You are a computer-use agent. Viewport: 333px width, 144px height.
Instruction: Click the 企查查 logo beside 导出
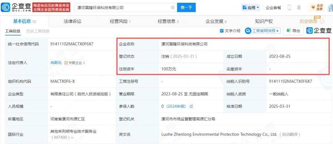[x=319, y=31]
